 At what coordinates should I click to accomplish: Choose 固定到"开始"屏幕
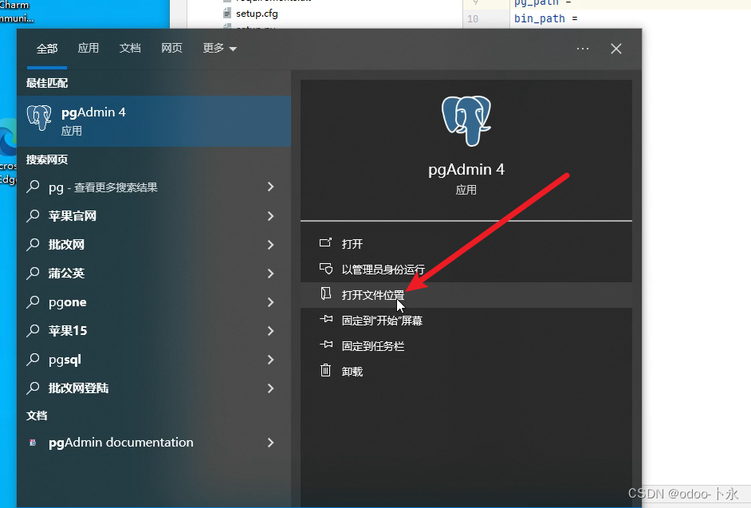click(x=466, y=320)
